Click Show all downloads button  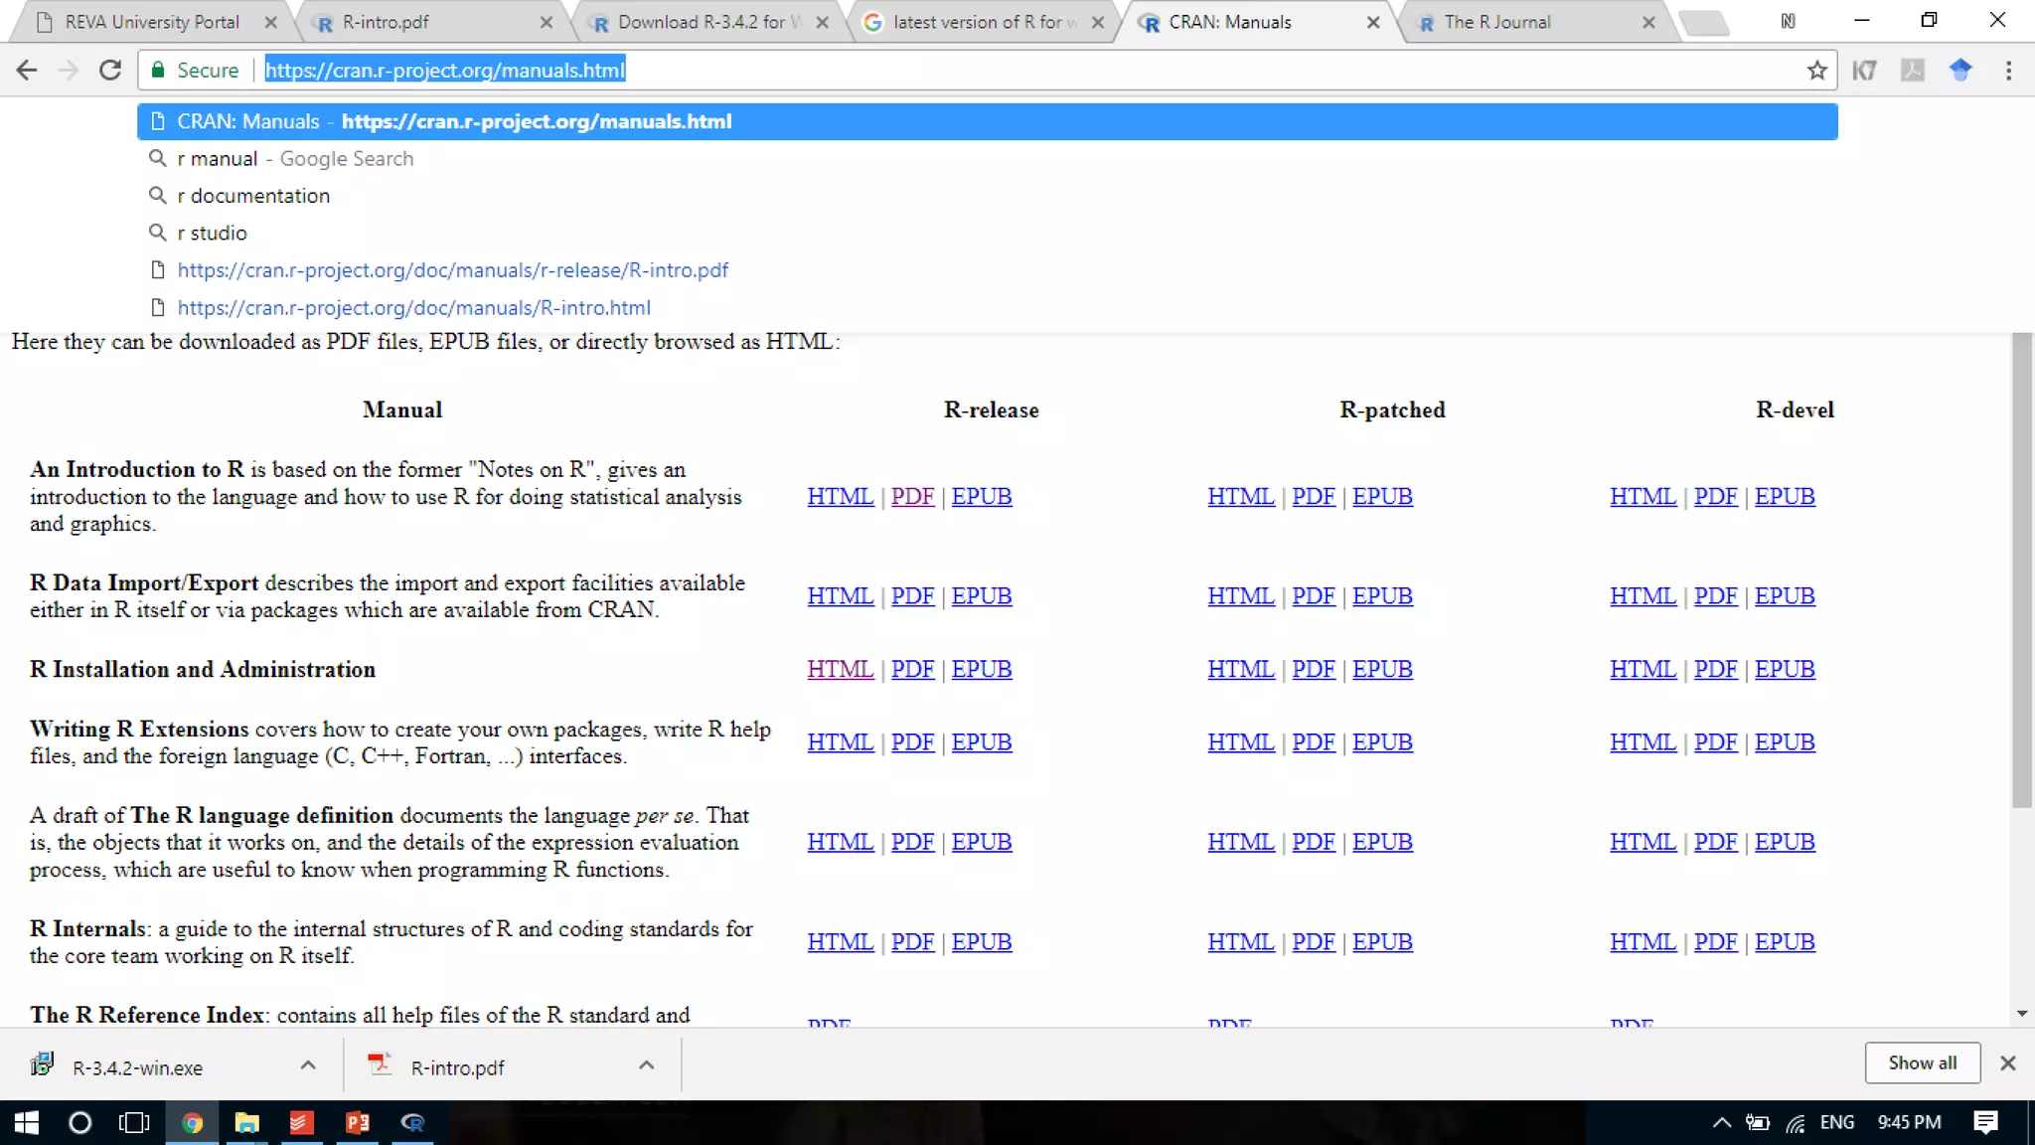[1922, 1063]
